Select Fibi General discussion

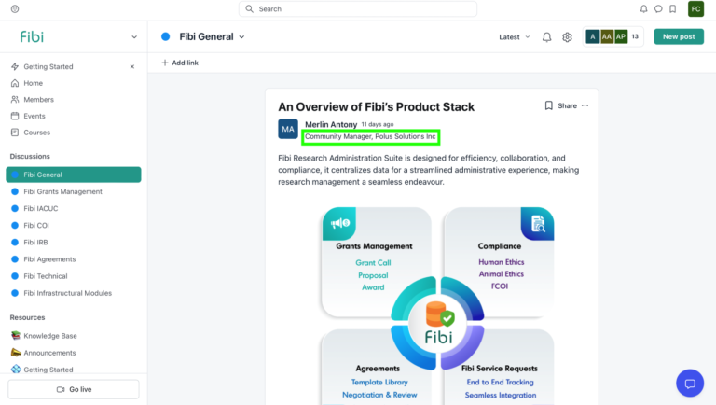(x=73, y=175)
